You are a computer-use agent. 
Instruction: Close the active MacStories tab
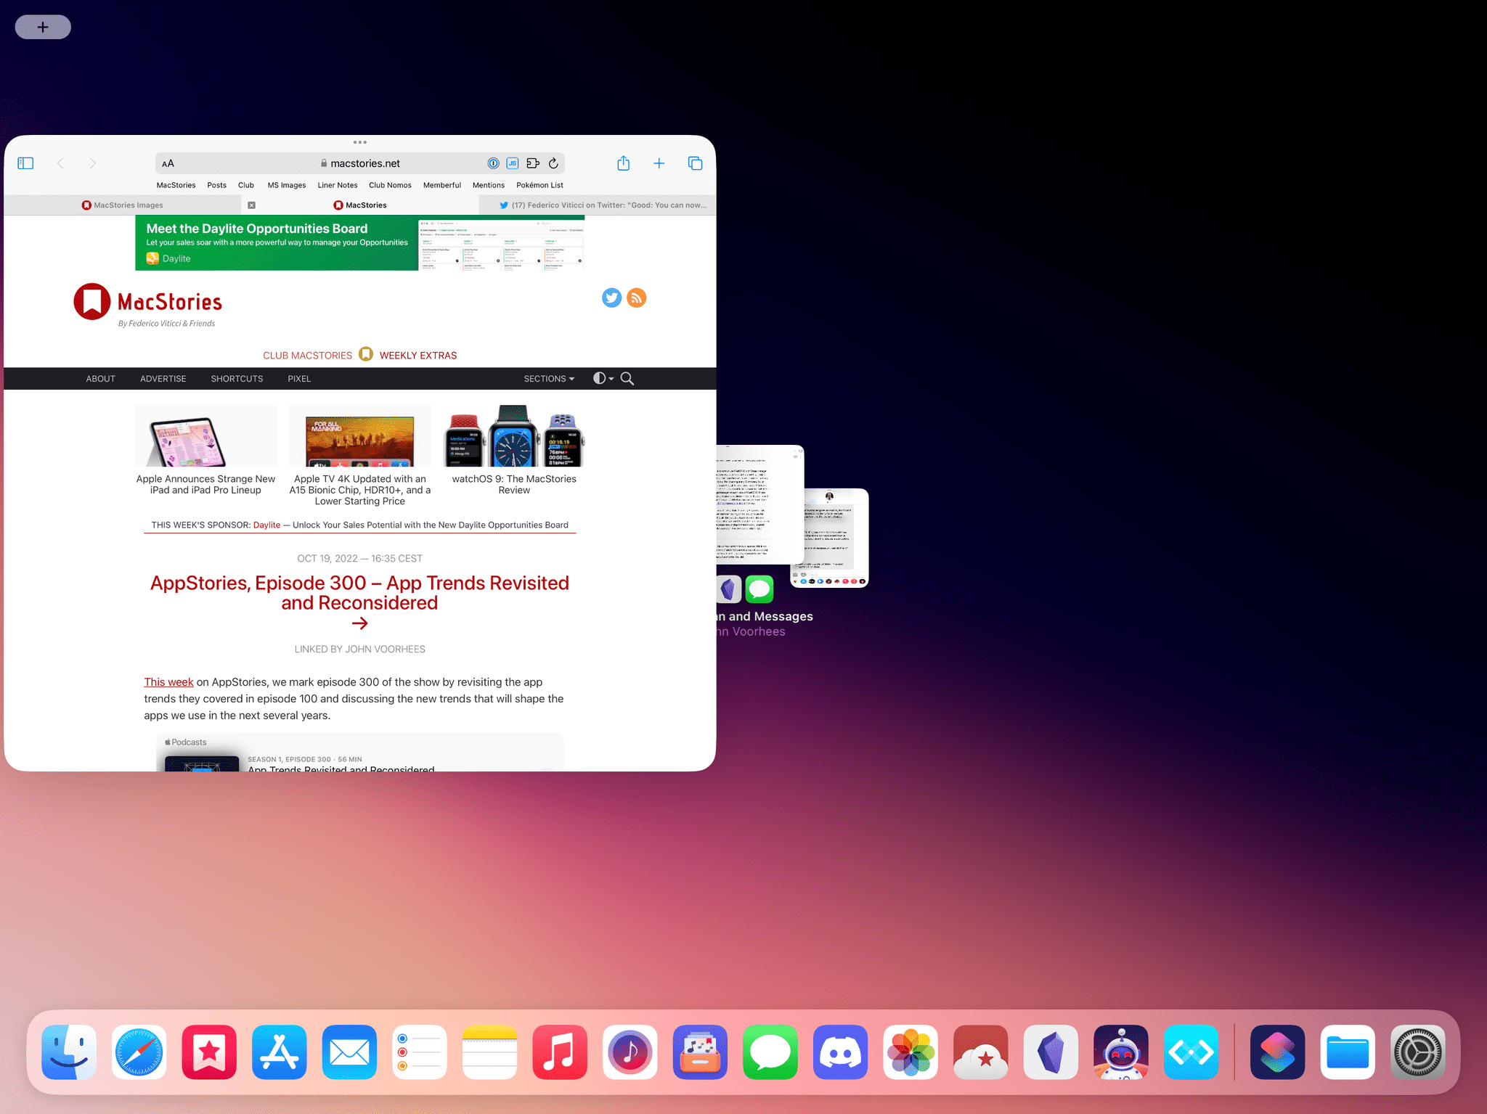tap(251, 205)
